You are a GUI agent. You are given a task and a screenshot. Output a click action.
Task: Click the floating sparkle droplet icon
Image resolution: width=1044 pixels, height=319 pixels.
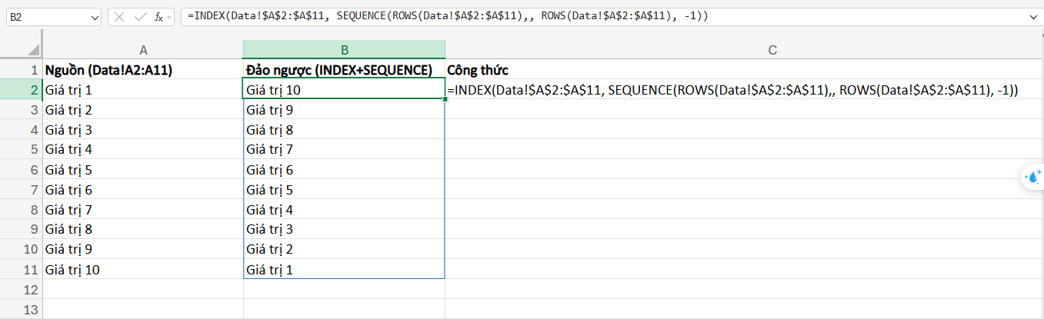pyautogui.click(x=1032, y=177)
